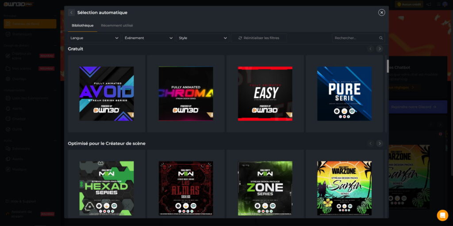Click the Aucun crédit button in background header
Viewport: 453px width, 226px height.
pyautogui.click(x=409, y=4)
